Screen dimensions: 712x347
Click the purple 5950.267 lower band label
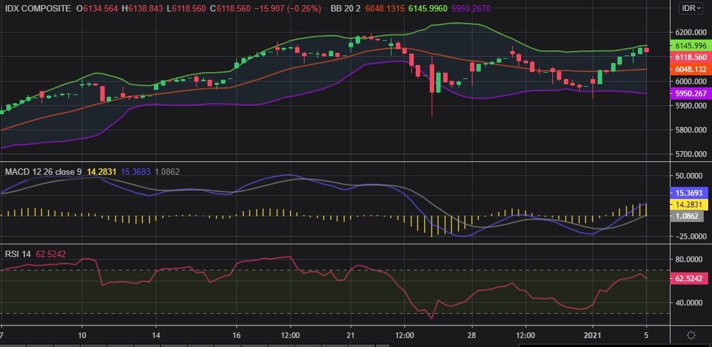tap(690, 93)
